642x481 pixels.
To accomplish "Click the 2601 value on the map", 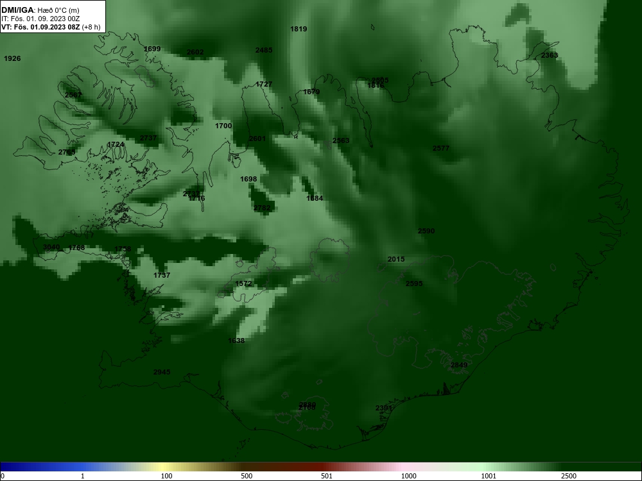I will click(x=257, y=139).
